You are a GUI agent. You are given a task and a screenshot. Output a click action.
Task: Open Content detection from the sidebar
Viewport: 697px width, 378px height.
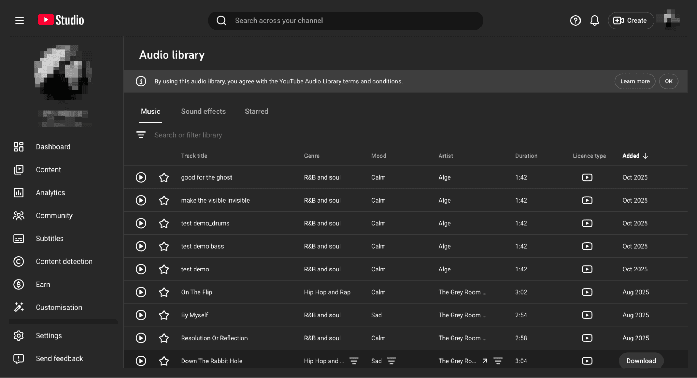pyautogui.click(x=64, y=261)
